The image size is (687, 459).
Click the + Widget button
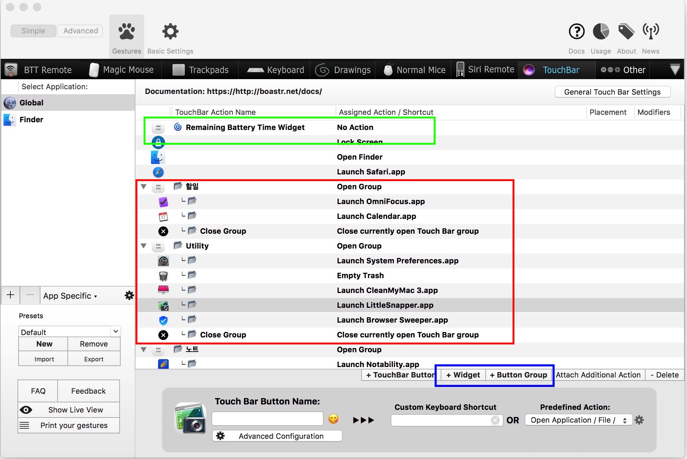[x=463, y=375]
